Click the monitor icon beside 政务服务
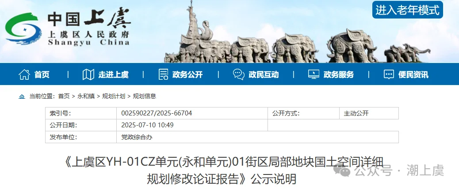459x189 pixels. [314, 74]
